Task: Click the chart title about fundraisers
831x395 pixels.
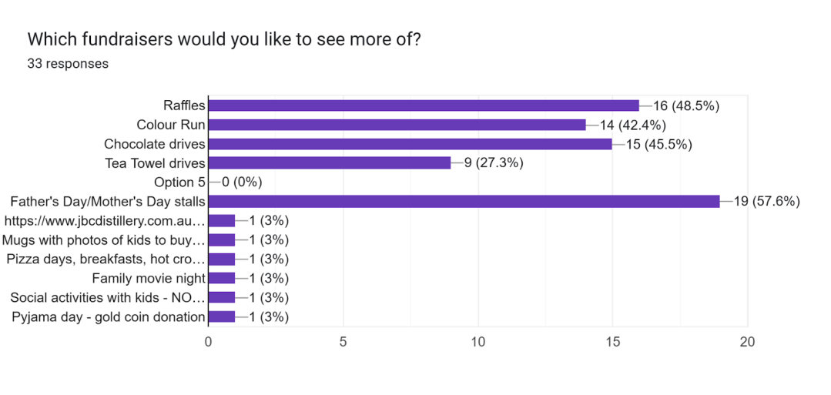Action: point(224,39)
